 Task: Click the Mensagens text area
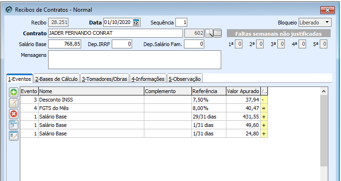click(134, 60)
